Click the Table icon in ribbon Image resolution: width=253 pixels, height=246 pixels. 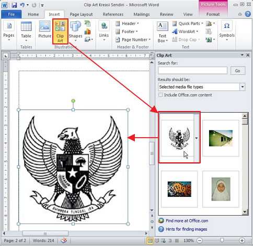(26, 31)
